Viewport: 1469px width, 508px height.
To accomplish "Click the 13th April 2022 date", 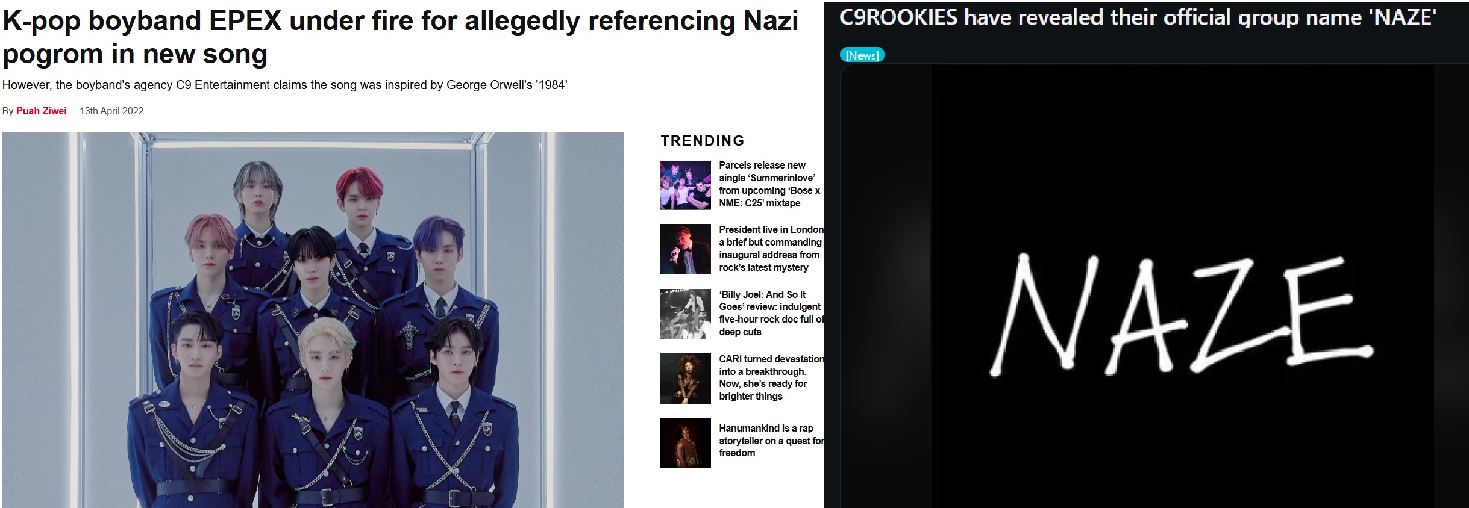I will (x=111, y=111).
